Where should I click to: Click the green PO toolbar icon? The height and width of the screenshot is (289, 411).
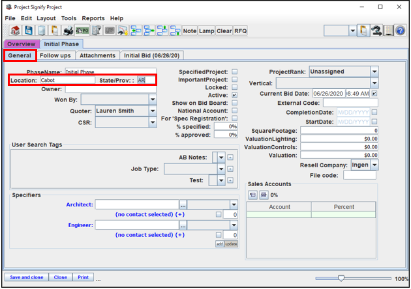82,31
